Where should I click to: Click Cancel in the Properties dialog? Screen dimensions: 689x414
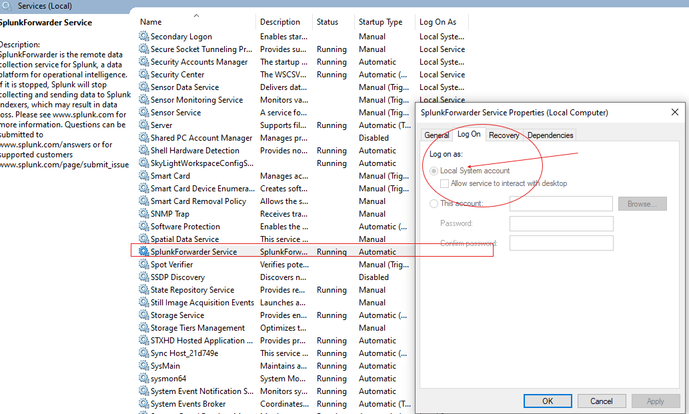point(601,401)
